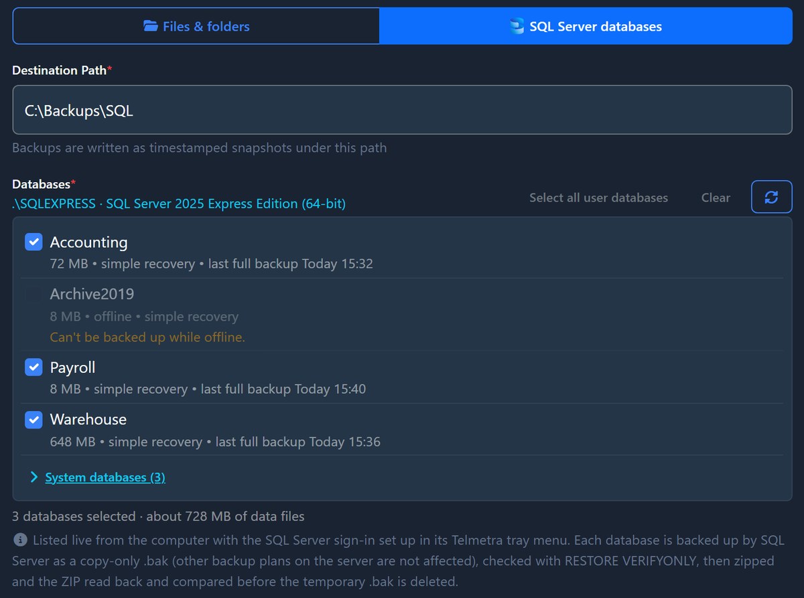
Task: Focus the Destination Path input field
Action: [x=402, y=110]
